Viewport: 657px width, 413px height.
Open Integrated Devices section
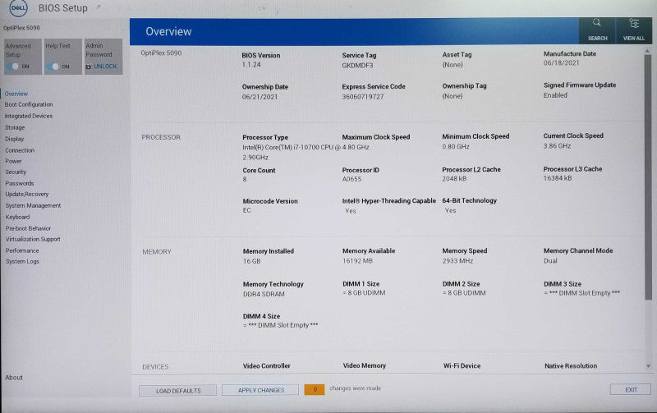[29, 116]
